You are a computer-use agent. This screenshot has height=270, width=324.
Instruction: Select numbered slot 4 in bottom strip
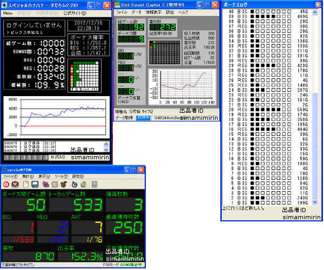point(24,158)
